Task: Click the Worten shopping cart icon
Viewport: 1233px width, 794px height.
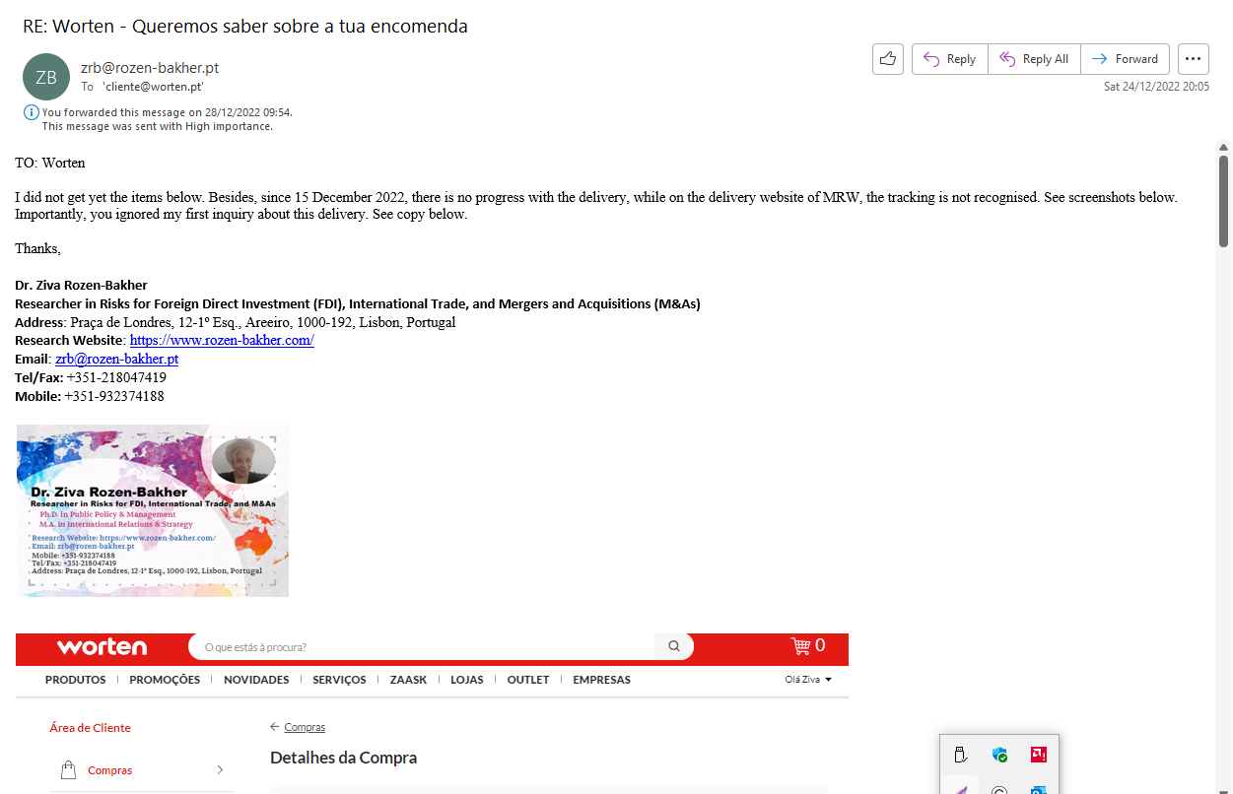Action: click(801, 646)
